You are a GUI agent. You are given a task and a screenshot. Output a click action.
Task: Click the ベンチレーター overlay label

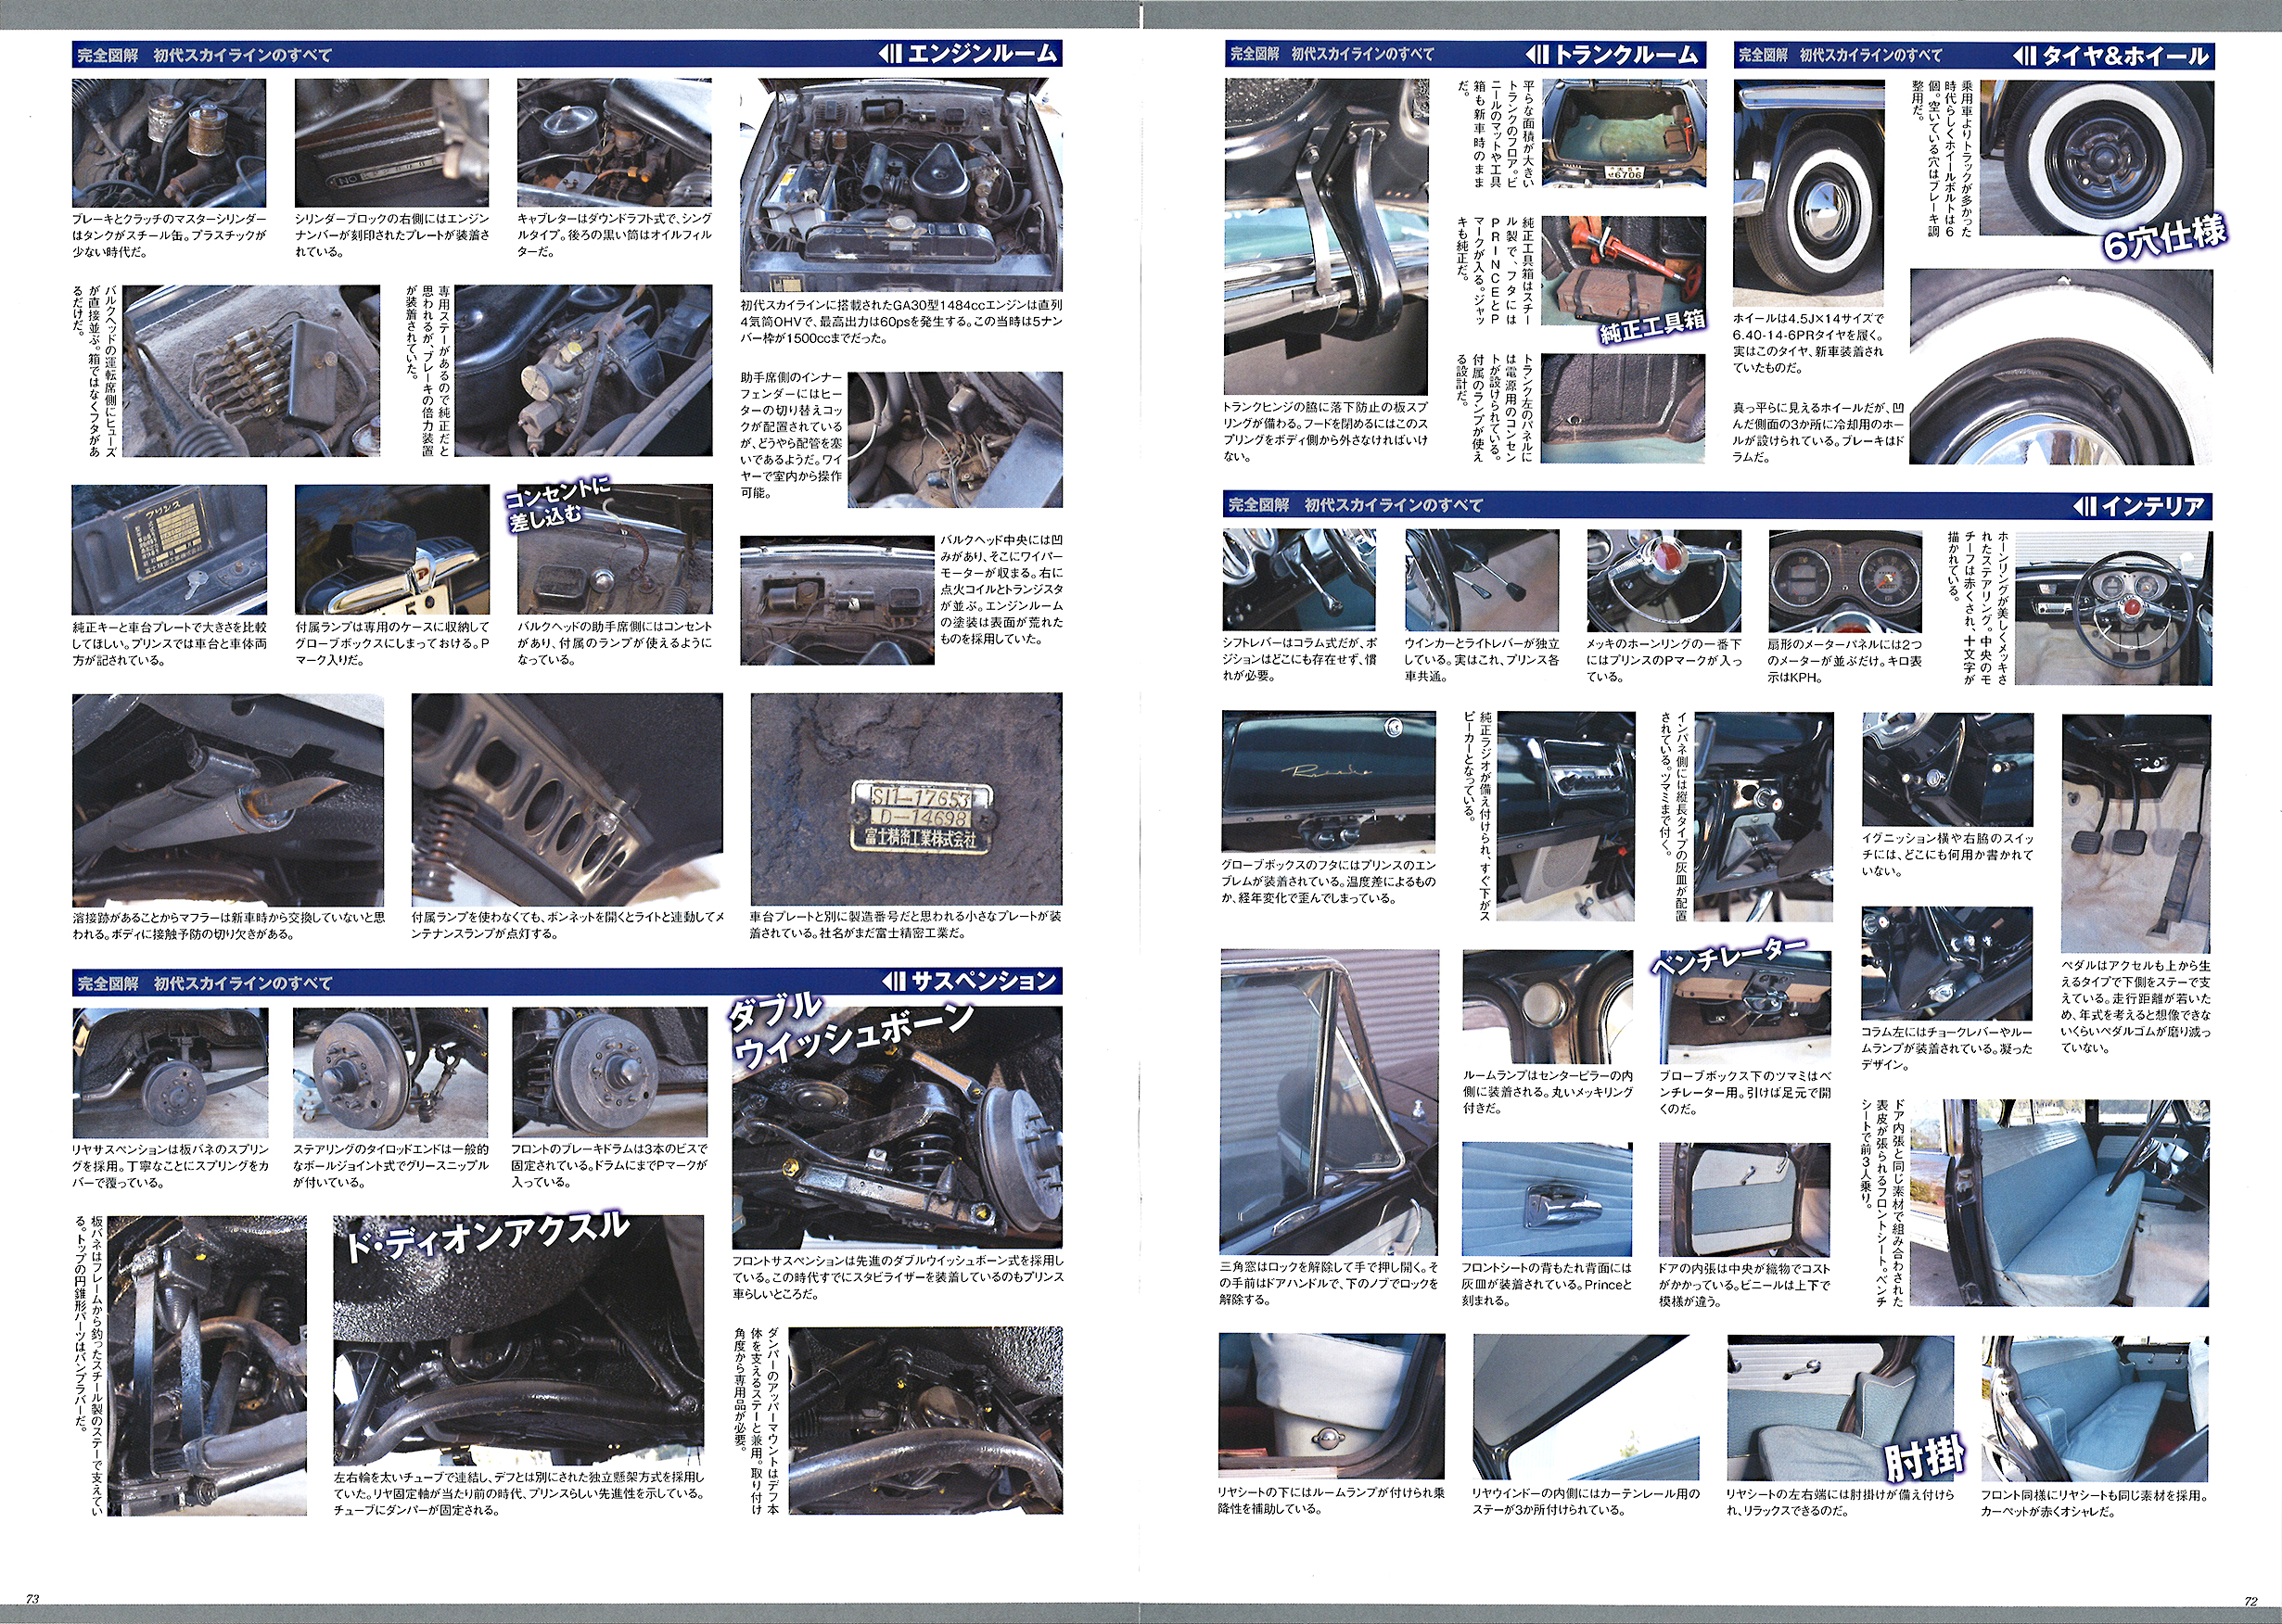point(1727,956)
